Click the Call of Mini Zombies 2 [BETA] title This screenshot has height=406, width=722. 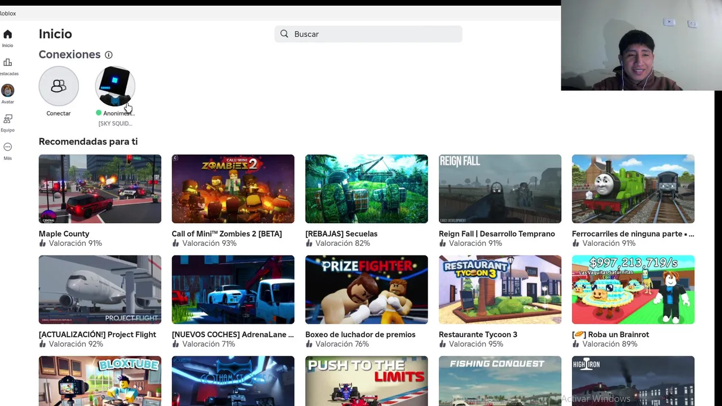227,233
